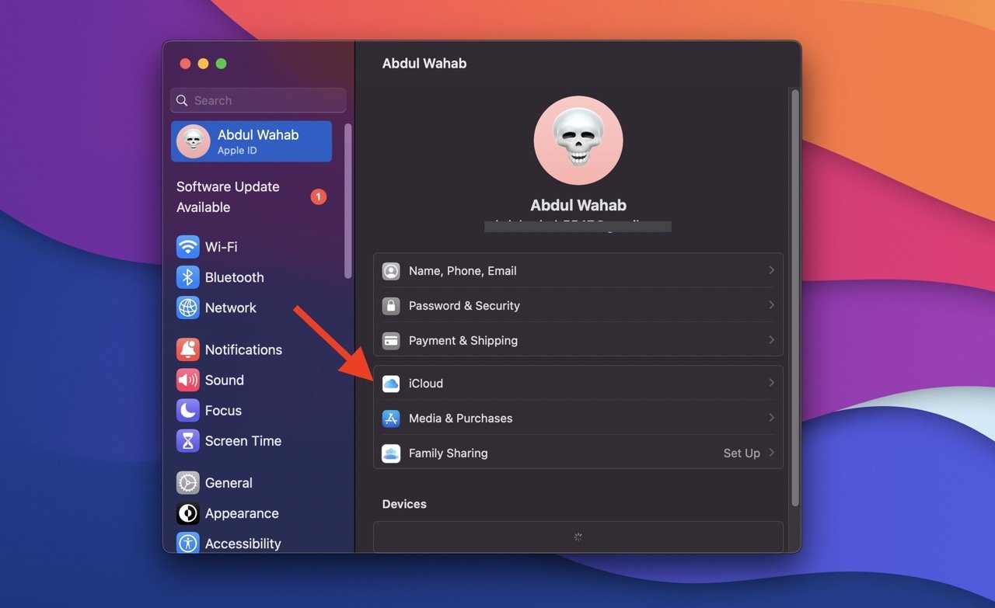995x608 pixels.
Task: Open the Sound speaker icon
Action: [x=187, y=380]
